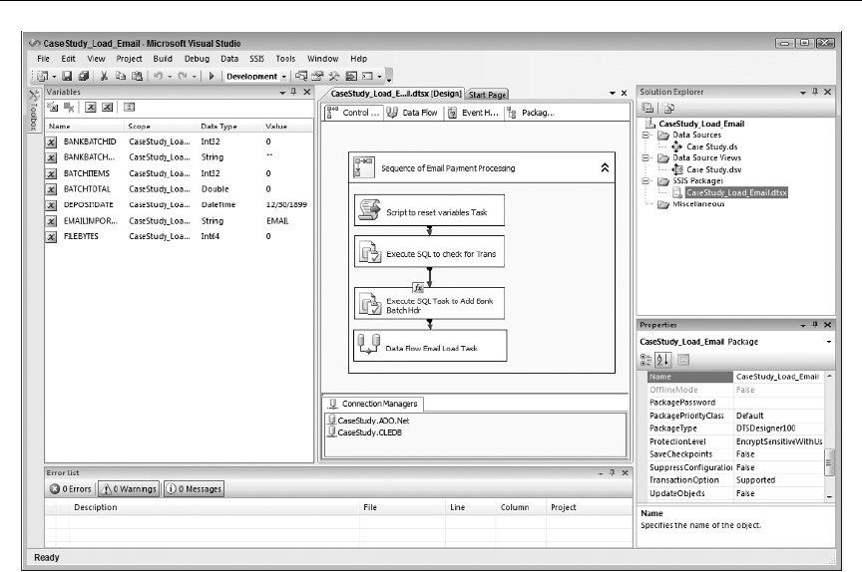
Task: Select the Data Flow Email Load Task
Action: tap(430, 345)
